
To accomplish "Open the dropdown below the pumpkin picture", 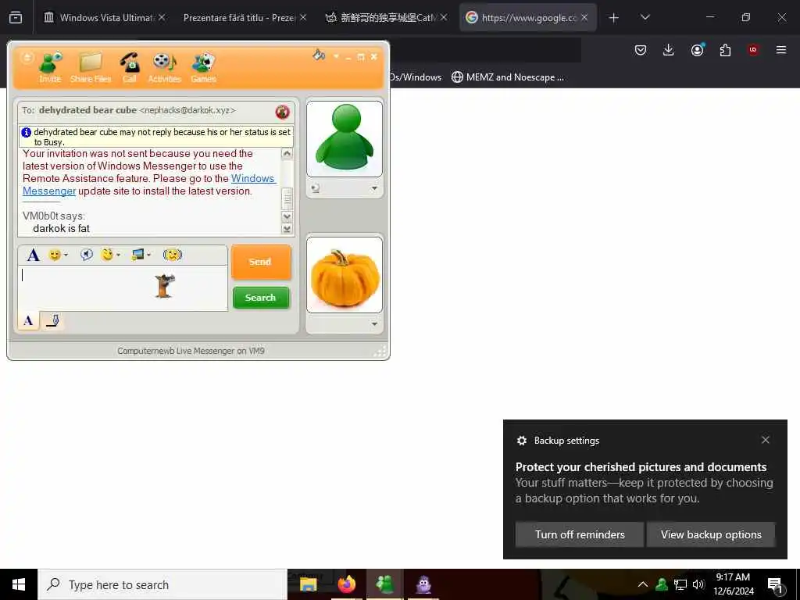I will coord(374,324).
